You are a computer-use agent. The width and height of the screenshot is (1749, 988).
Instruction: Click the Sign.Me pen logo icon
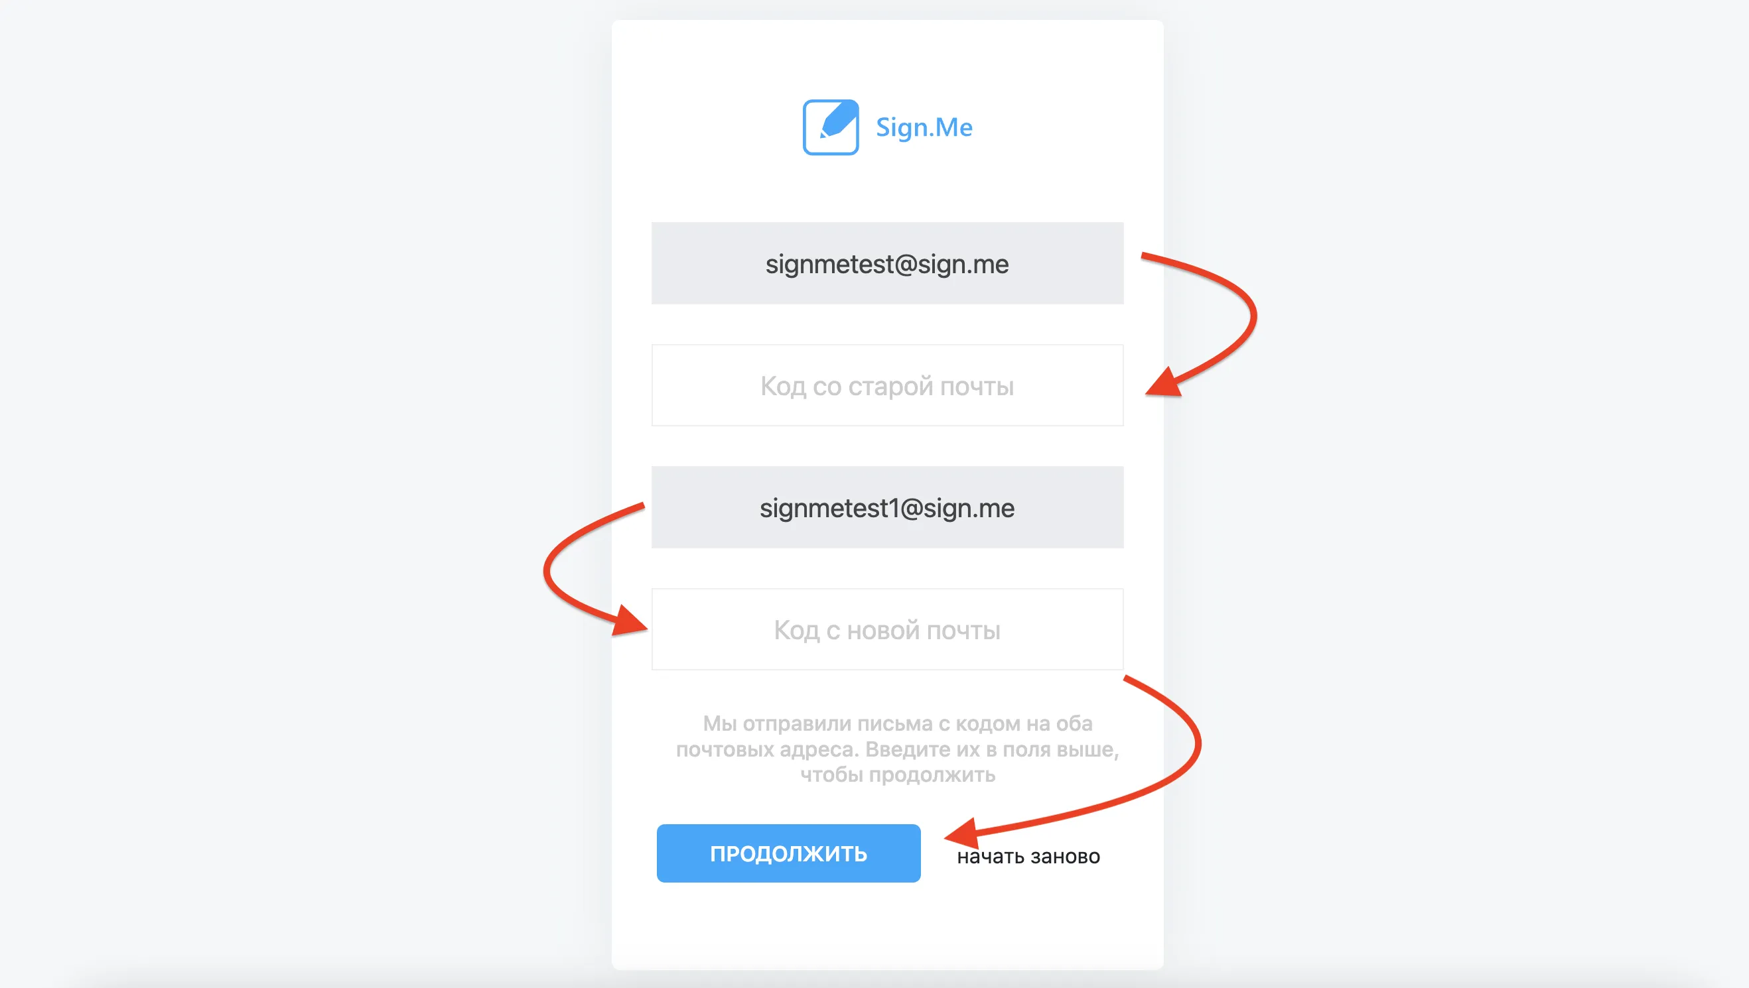pyautogui.click(x=830, y=127)
